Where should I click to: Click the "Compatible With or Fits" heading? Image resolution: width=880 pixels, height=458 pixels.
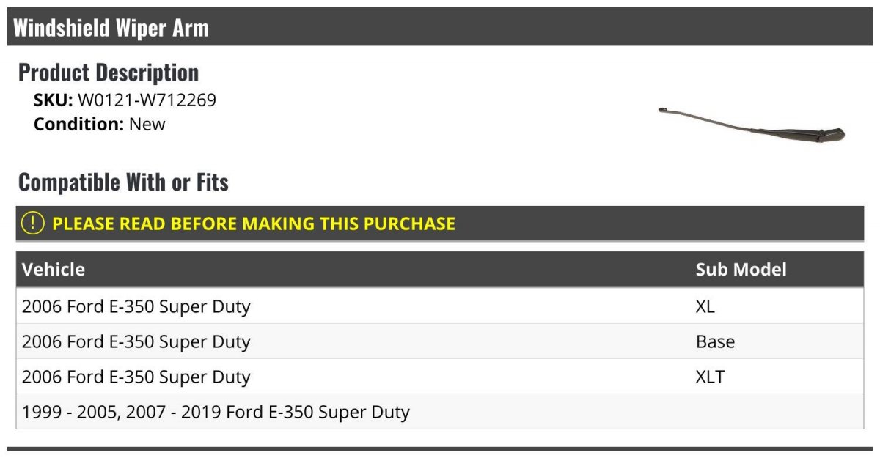click(x=123, y=182)
